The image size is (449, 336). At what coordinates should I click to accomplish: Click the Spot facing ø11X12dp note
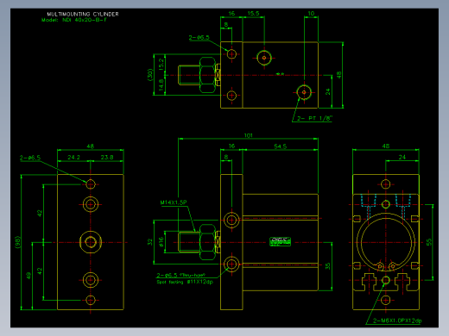(185, 282)
